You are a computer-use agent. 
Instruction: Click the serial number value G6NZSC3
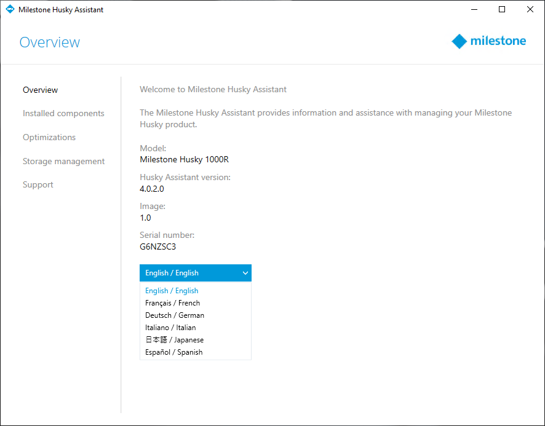(158, 247)
